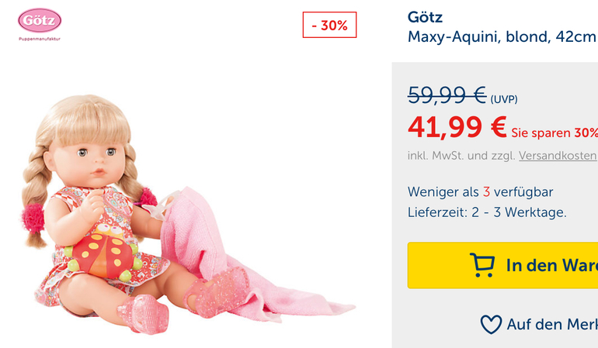Click the 'Weniger als 3 verfügbar' stock notice
Viewport: 598px width, 348px height.
(480, 192)
